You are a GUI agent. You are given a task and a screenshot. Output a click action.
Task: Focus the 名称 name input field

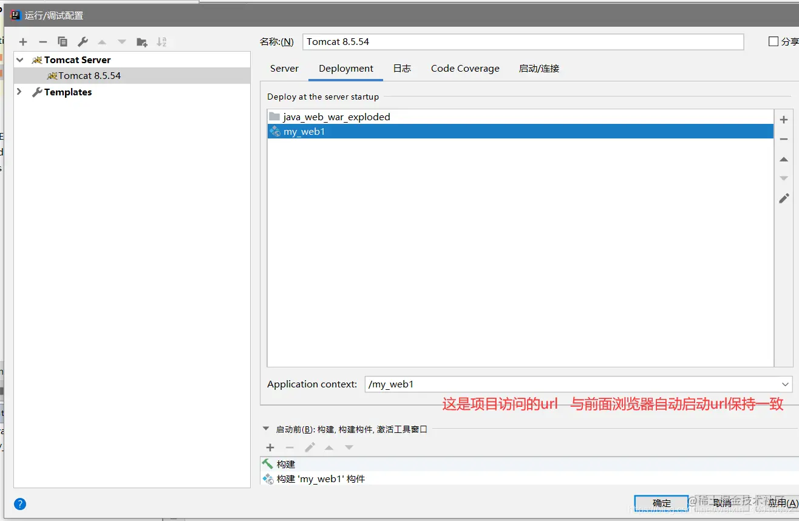pyautogui.click(x=523, y=42)
